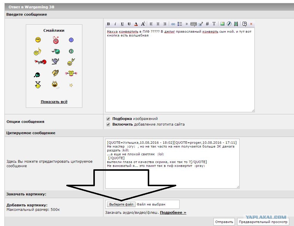Image resolution: width=294 pixels, height=226 pixels.
Task: Insert a quote tag
Action: 187,24
